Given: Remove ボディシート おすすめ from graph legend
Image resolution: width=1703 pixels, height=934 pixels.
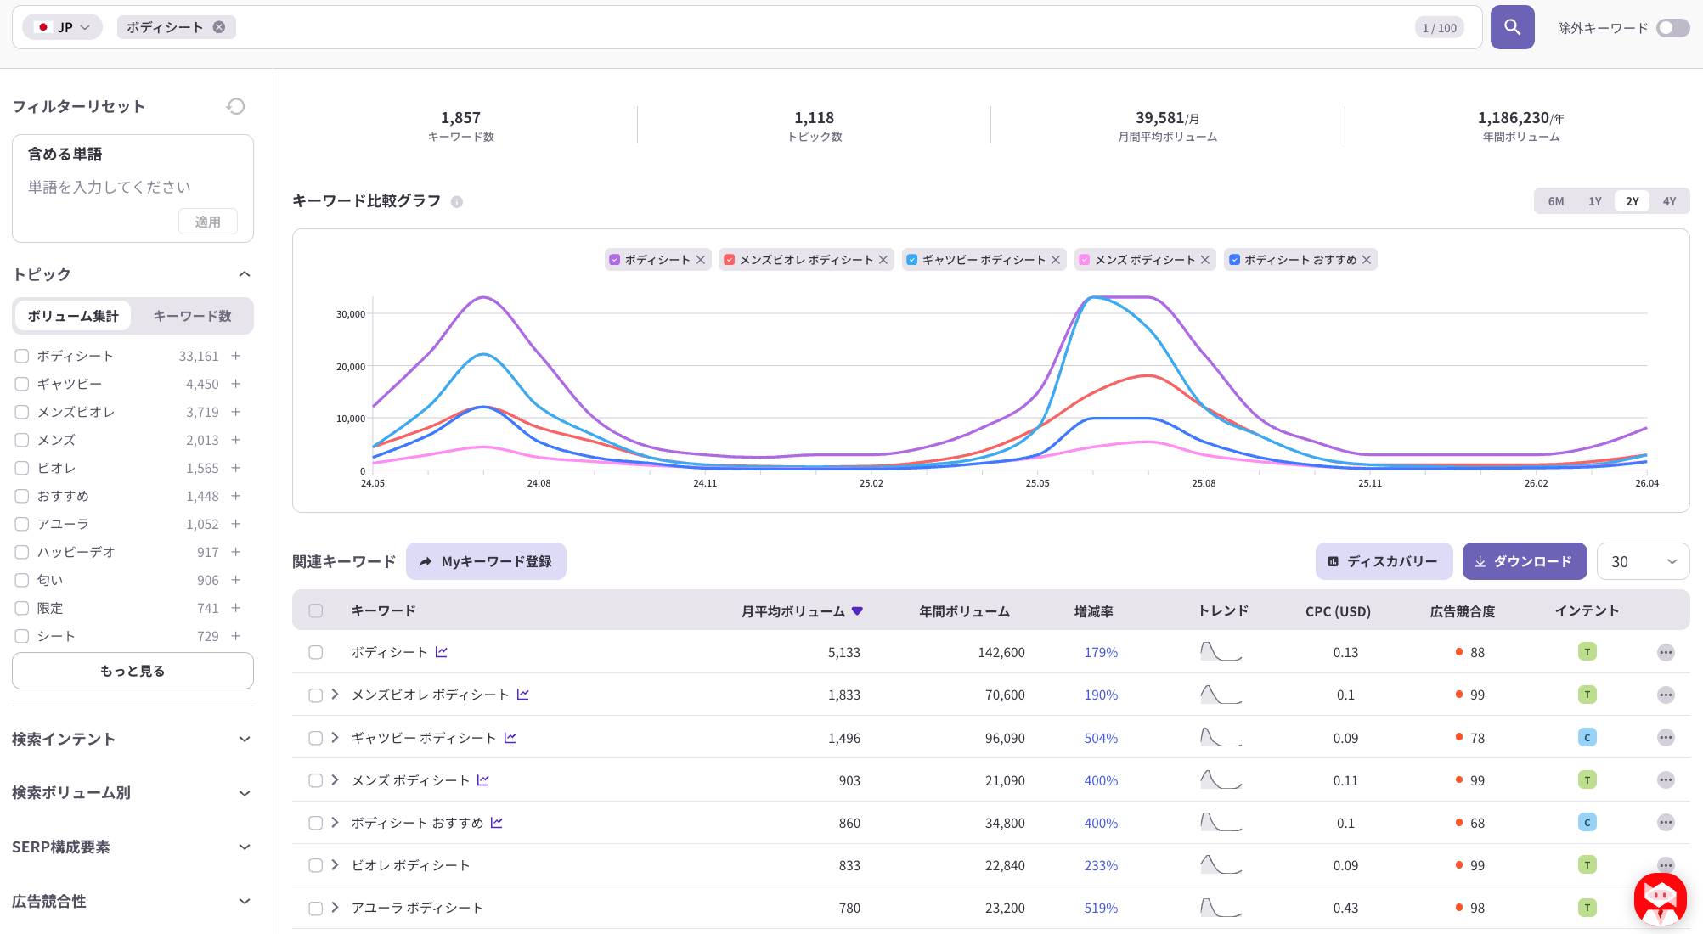Looking at the screenshot, I should 1367,260.
